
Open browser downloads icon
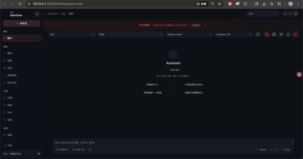[264, 4]
